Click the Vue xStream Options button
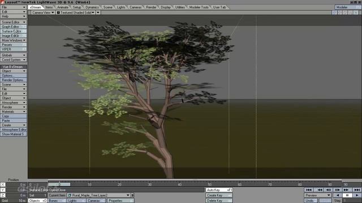The height and width of the screenshot is (203, 362). [x=14, y=76]
